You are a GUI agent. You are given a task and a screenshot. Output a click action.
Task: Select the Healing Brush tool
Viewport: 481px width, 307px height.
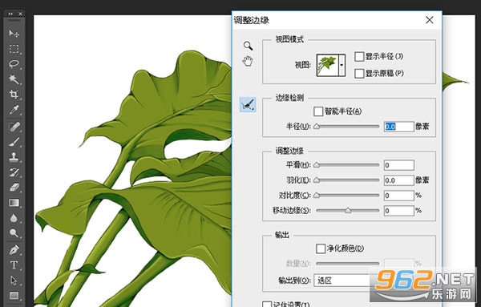[14, 127]
